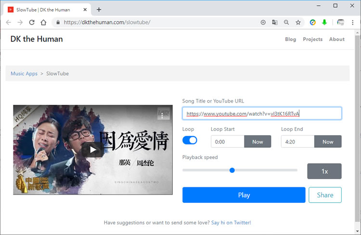Set Loop End with its Now button
The height and width of the screenshot is (235, 361).
pos(328,142)
